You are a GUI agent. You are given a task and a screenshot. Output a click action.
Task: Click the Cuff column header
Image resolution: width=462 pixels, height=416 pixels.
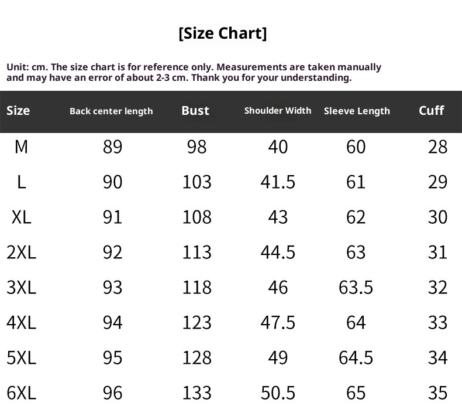pyautogui.click(x=432, y=111)
